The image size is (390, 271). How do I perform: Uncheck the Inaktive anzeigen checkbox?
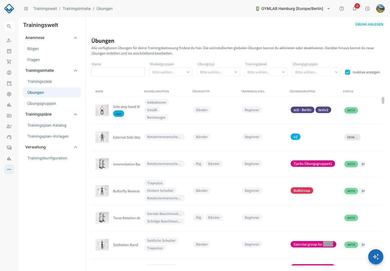point(348,72)
